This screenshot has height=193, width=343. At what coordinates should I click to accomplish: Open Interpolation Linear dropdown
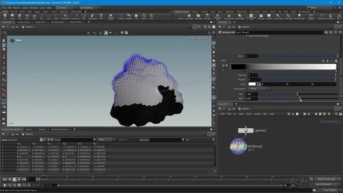(260, 89)
